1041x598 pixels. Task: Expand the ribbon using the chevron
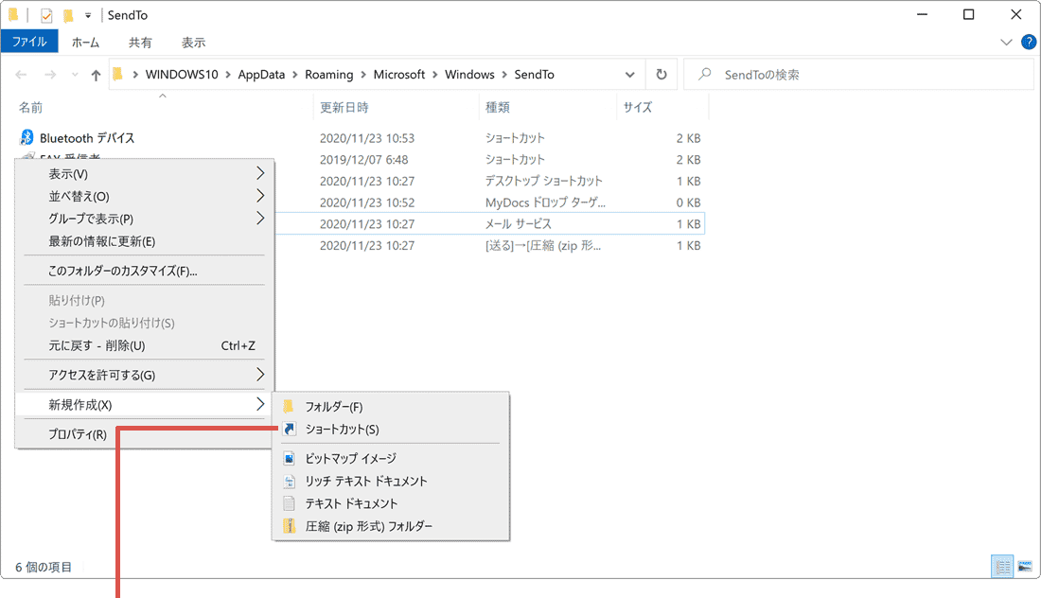[1006, 43]
